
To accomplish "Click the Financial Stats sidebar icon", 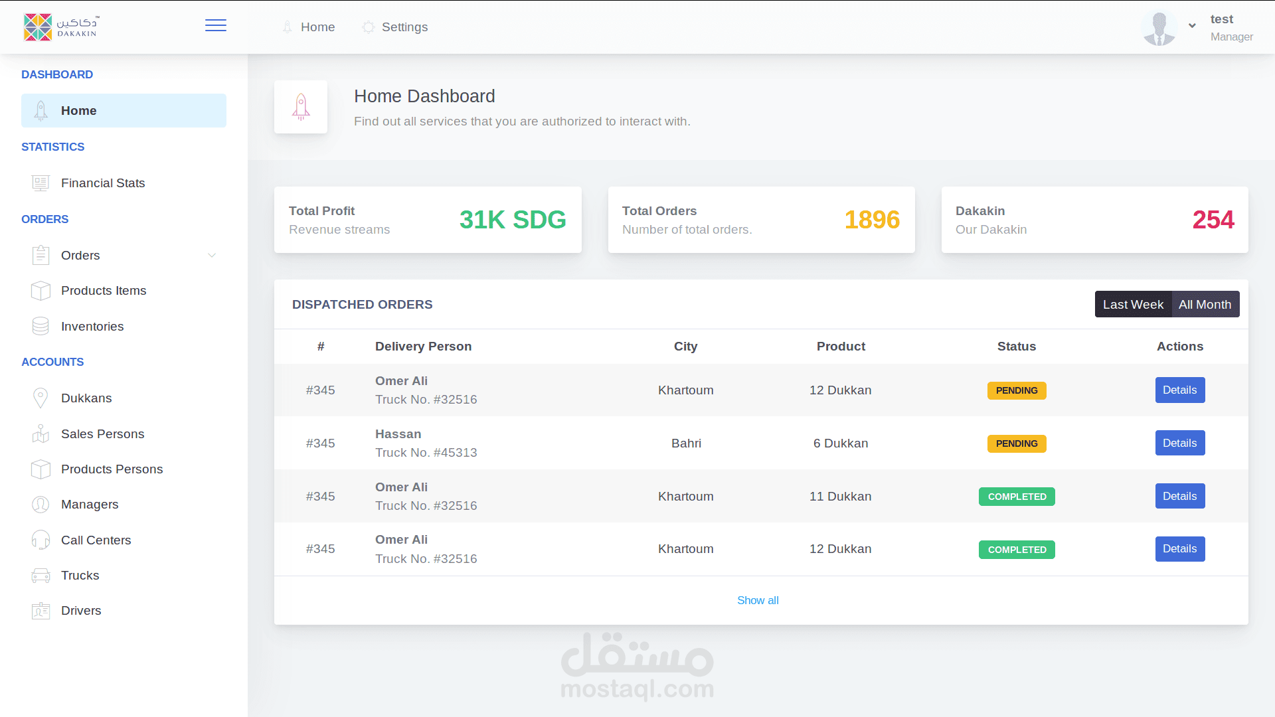I will point(41,183).
